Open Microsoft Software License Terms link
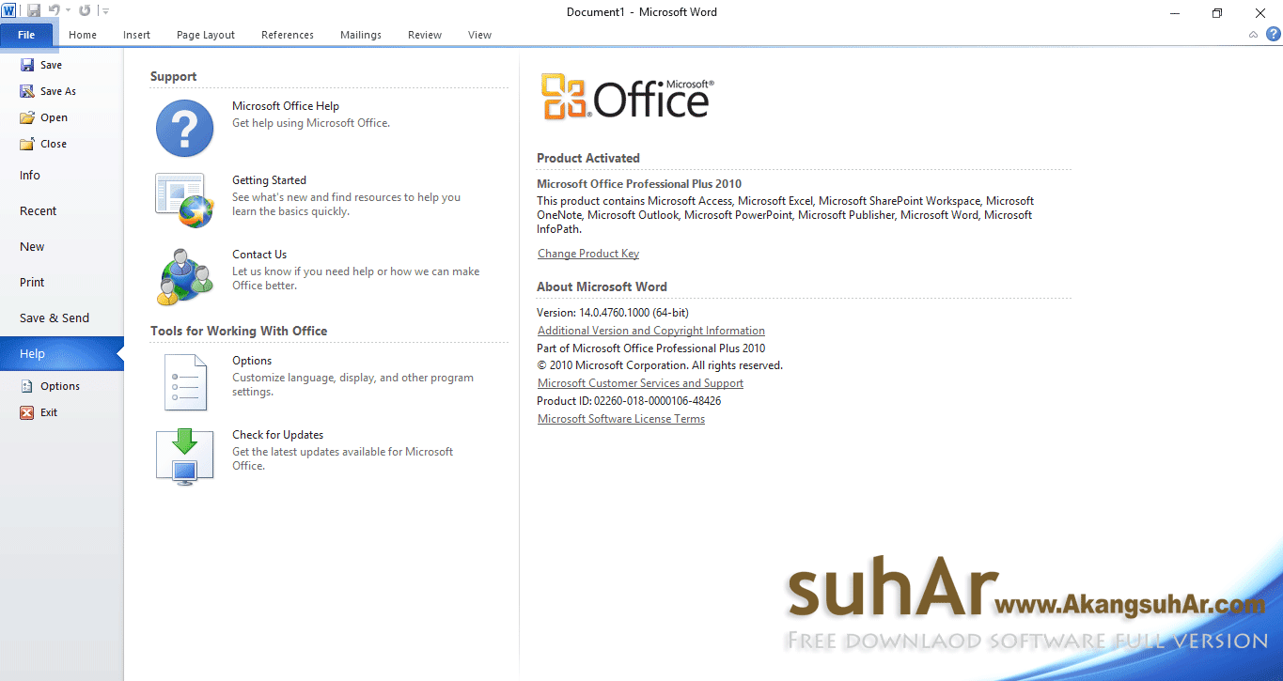The width and height of the screenshot is (1283, 681). point(621,419)
